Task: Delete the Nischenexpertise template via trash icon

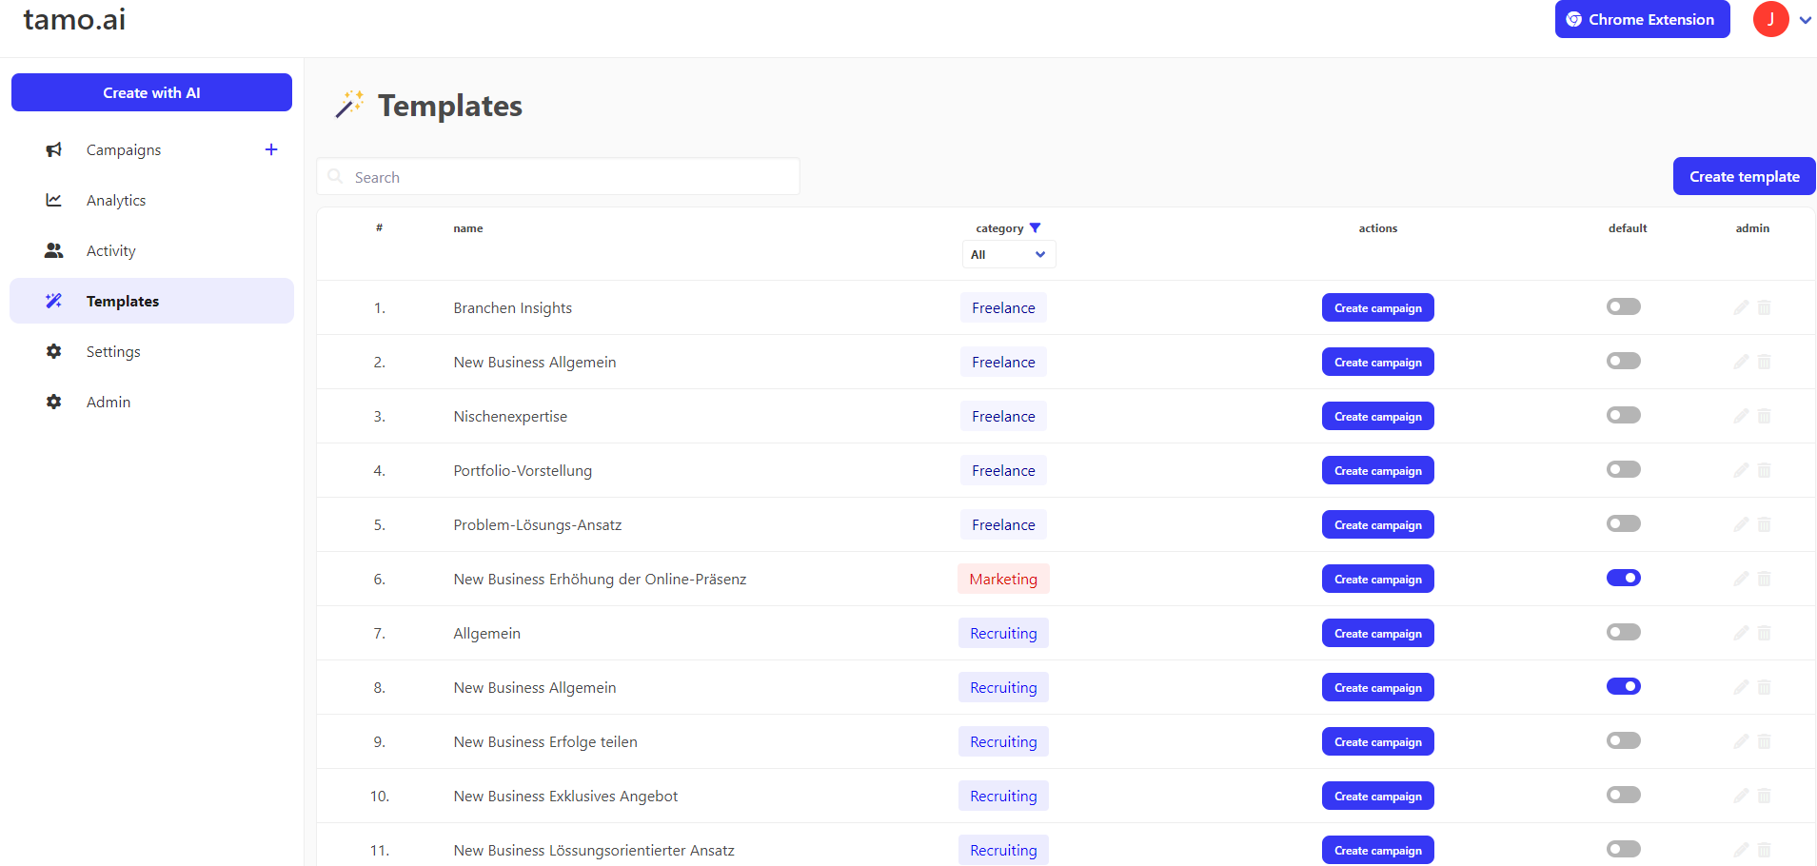Action: 1765,416
